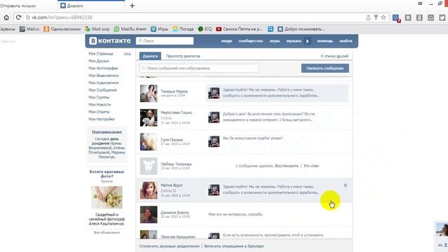Image resolution: width=448 pixels, height=252 pixels.
Task: Open the Мой мир bookmark
Action: [97, 29]
